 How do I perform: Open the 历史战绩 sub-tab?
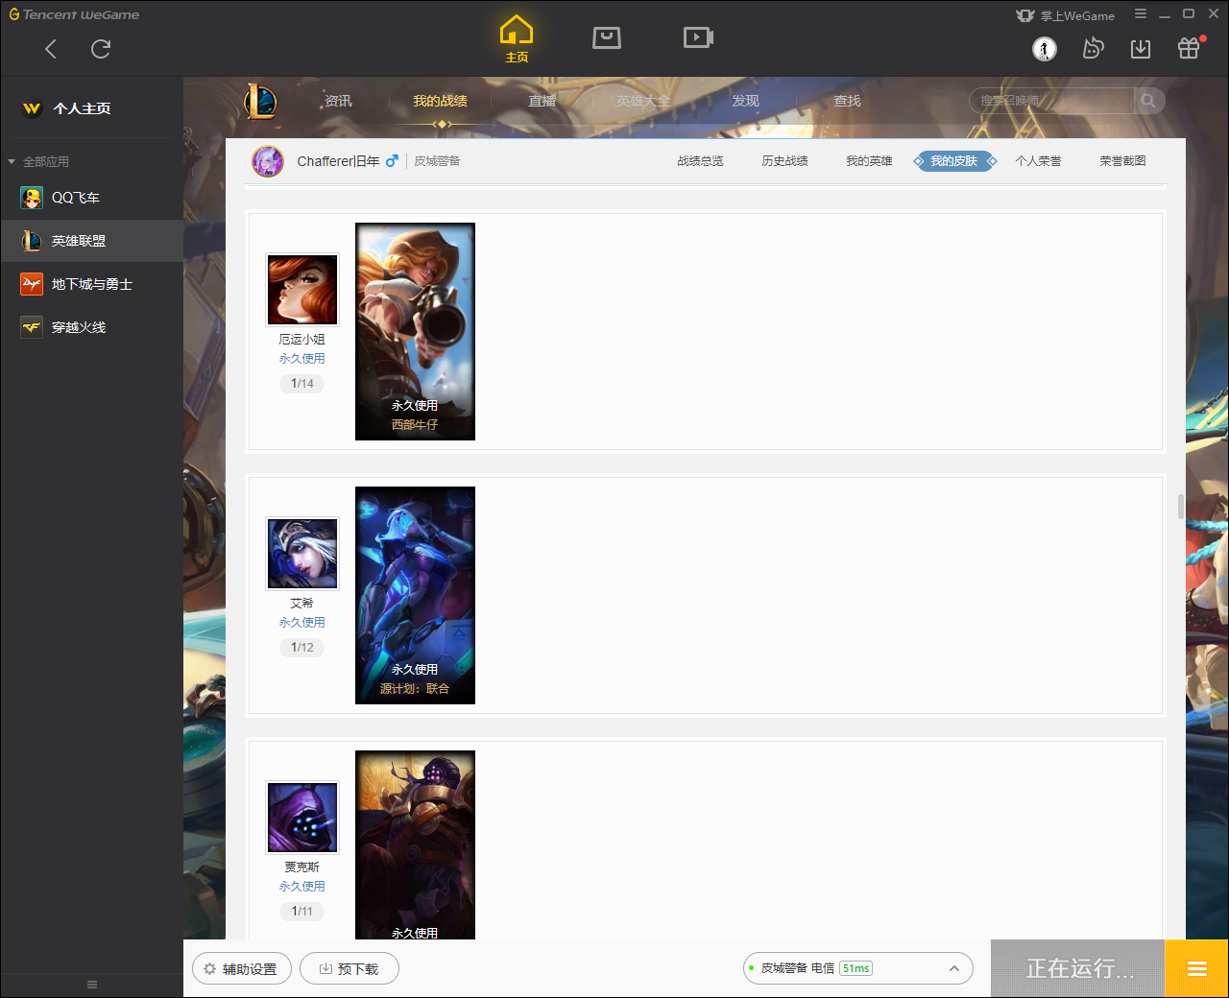pos(784,161)
